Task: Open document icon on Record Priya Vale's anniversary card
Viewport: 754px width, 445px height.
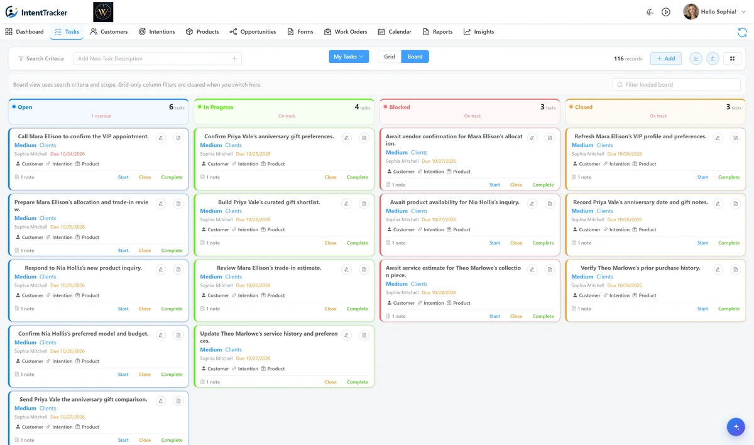Action: pyautogui.click(x=735, y=204)
